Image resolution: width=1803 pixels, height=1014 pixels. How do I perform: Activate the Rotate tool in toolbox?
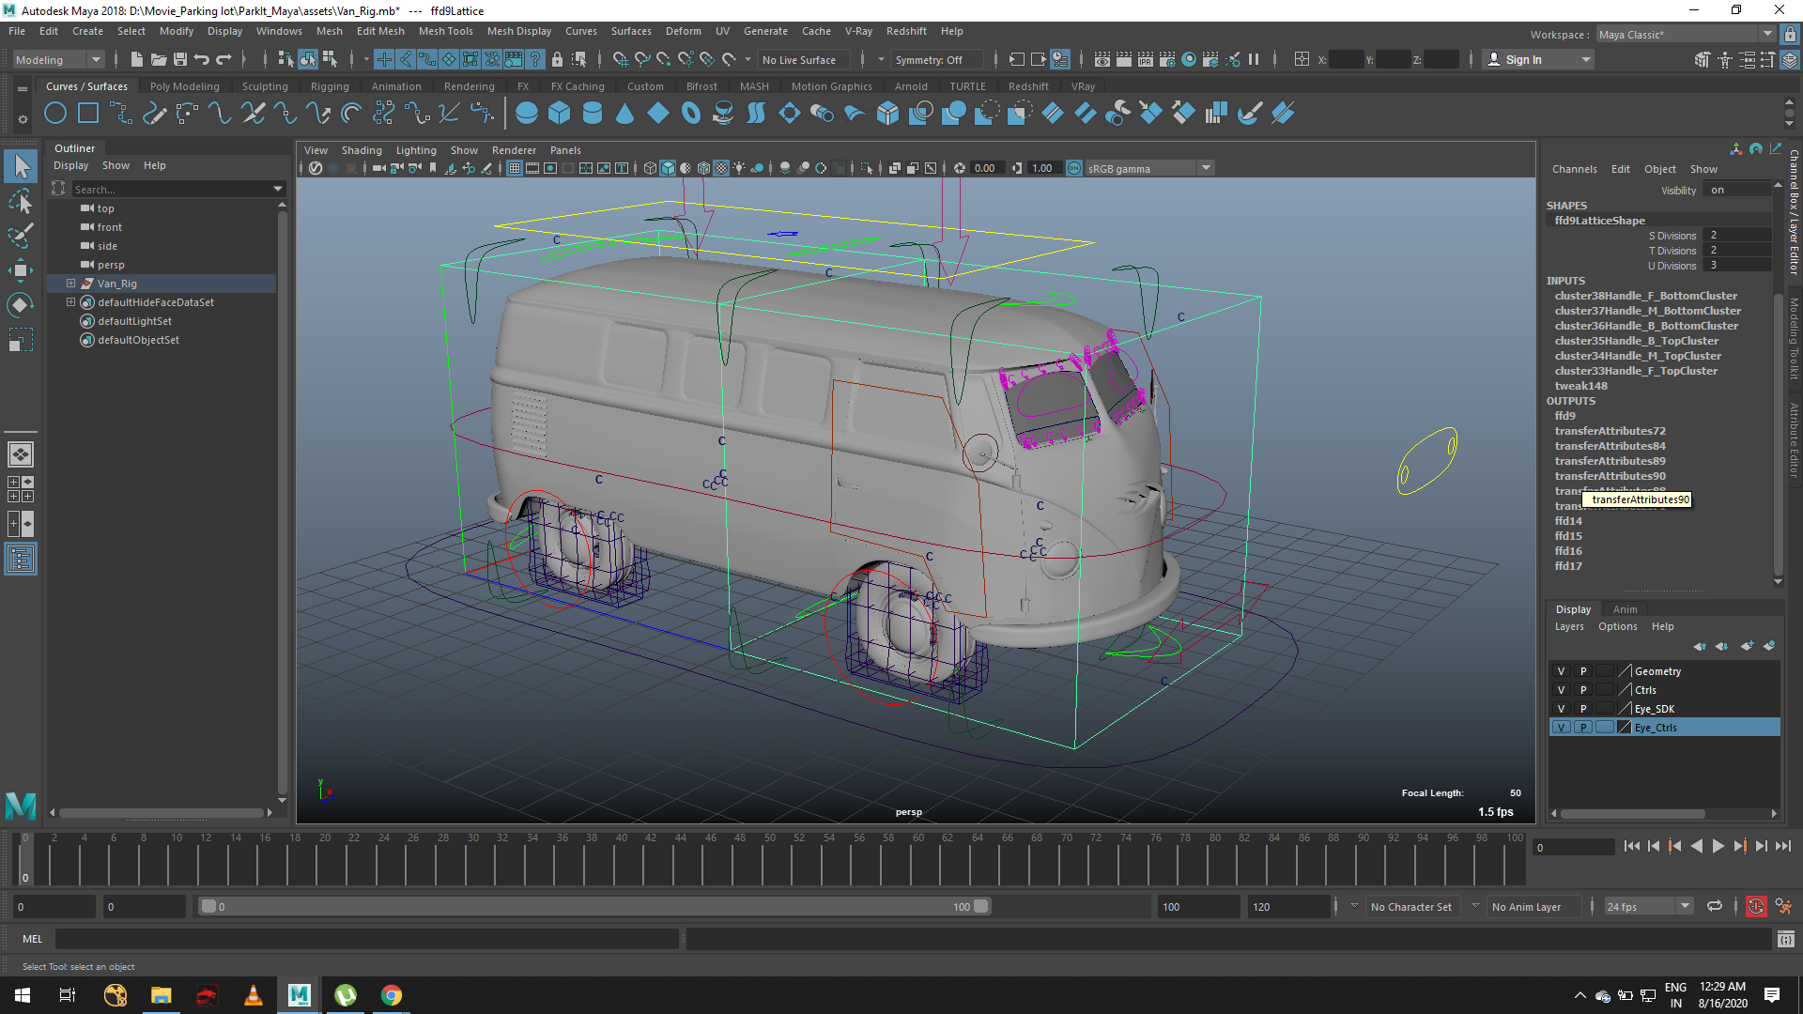21,304
